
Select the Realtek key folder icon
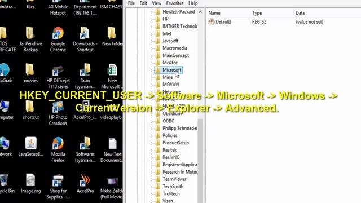point(158,150)
